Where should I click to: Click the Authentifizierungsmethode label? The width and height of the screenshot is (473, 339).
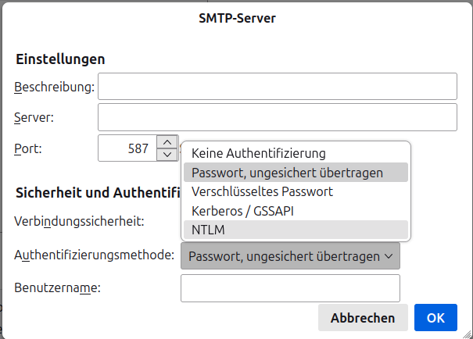[94, 255]
